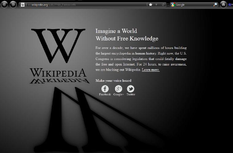The height and width of the screenshot is (153, 233).
Task: Open the "Learn more." link
Action: pos(151,70)
